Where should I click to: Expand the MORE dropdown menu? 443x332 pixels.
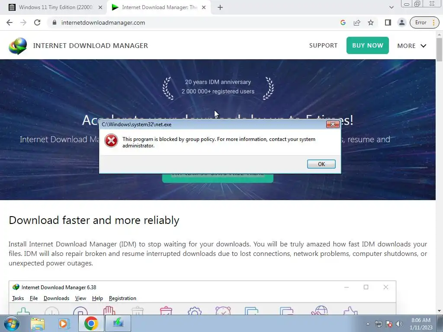[412, 46]
